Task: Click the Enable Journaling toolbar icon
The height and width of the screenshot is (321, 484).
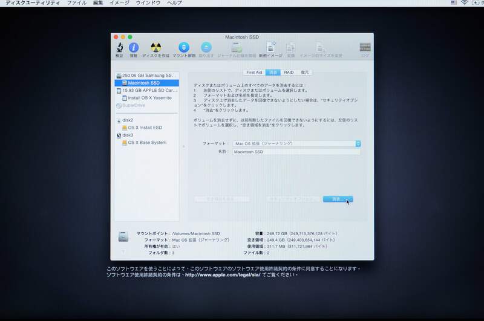Action: click(237, 48)
